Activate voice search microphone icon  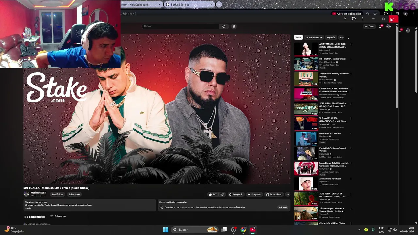point(234,26)
